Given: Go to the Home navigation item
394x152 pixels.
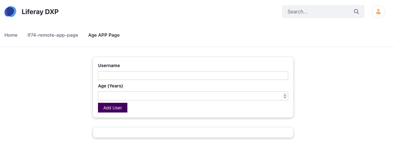Looking at the screenshot, I should 11,35.
